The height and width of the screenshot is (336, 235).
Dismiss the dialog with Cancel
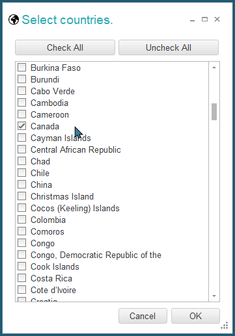pyautogui.click(x=143, y=316)
